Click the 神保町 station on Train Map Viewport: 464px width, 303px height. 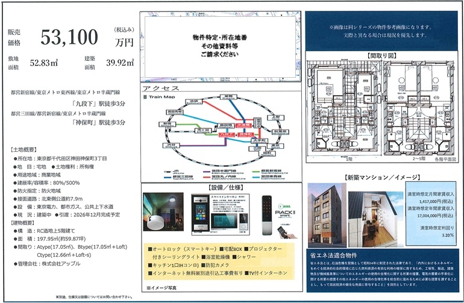point(246,135)
